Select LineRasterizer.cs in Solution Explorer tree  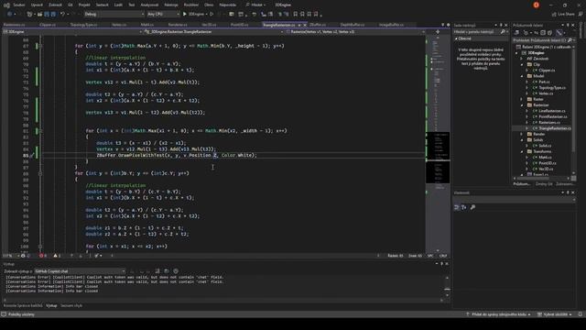551,111
